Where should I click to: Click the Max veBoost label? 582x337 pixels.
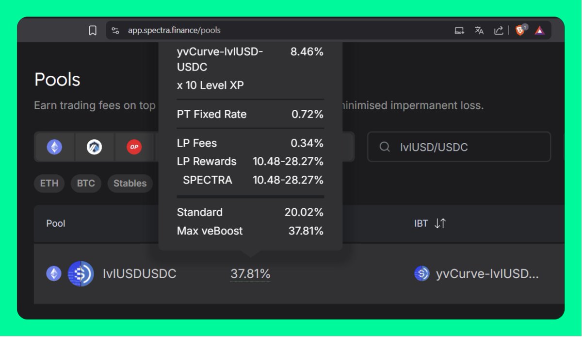tap(210, 231)
